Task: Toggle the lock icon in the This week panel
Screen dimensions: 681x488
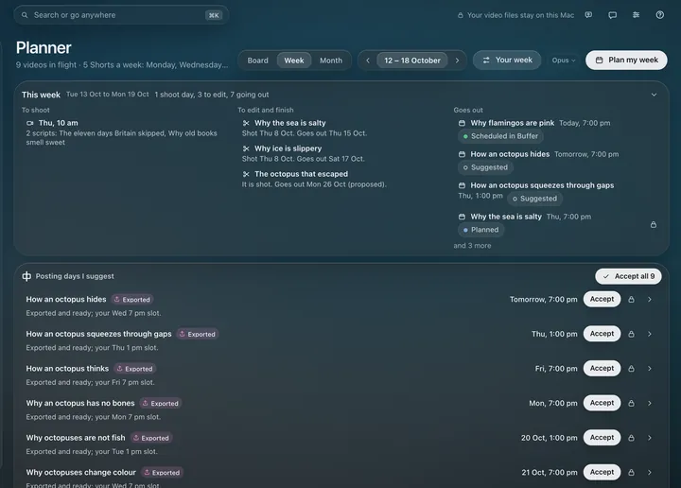Action: (x=654, y=224)
